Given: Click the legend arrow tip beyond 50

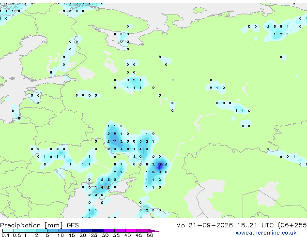Looking at the screenshot, I should 153,231.
